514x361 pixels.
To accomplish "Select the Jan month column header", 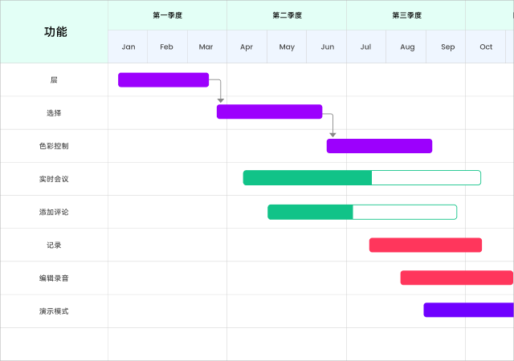I will tap(128, 47).
